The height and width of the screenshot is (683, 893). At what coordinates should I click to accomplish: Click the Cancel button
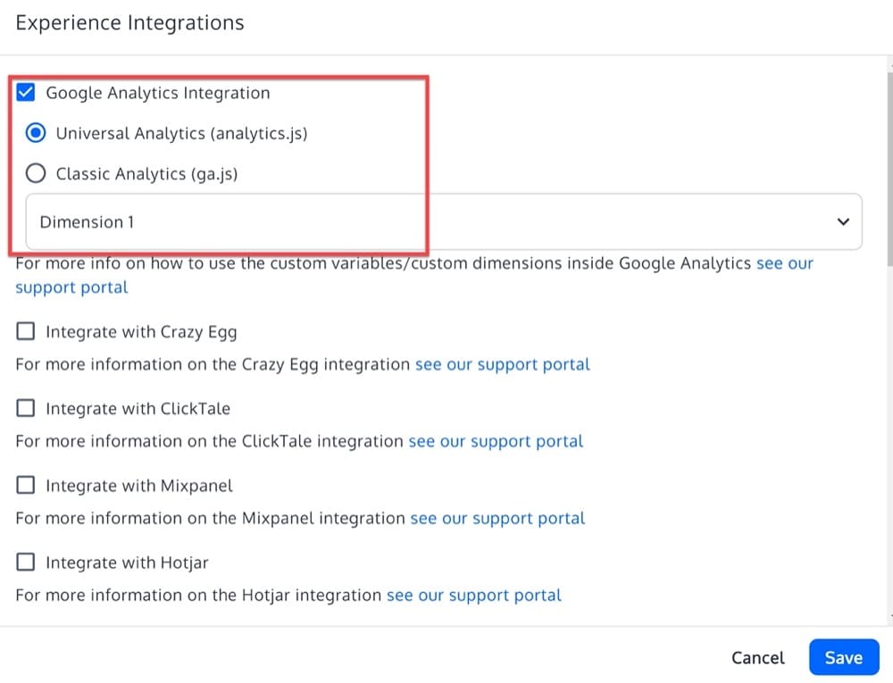tap(757, 657)
